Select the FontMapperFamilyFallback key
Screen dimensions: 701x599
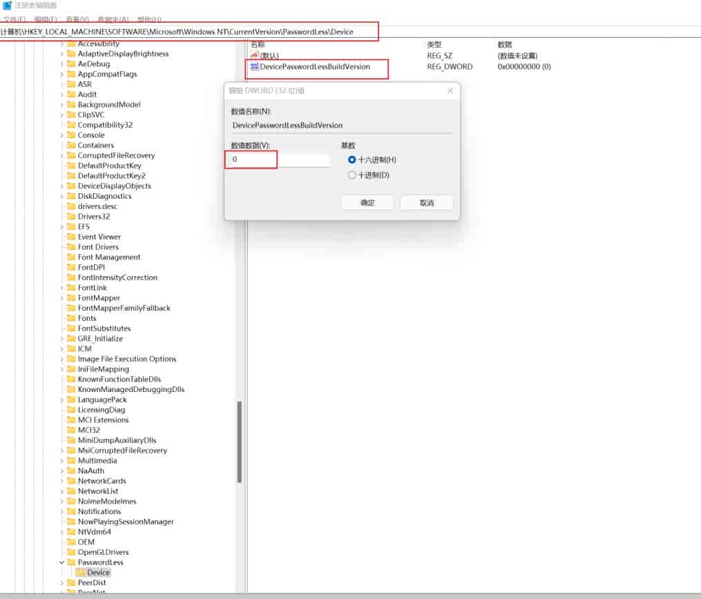click(x=124, y=308)
